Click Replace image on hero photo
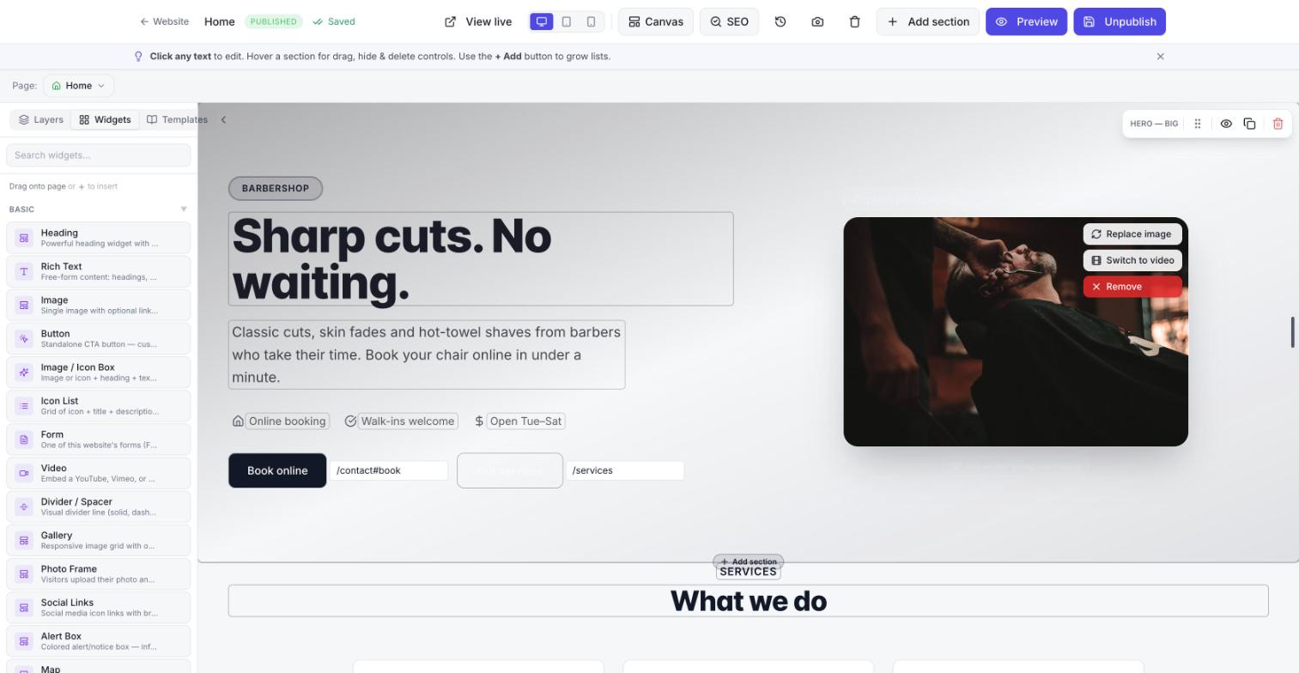1299x673 pixels. click(x=1132, y=233)
